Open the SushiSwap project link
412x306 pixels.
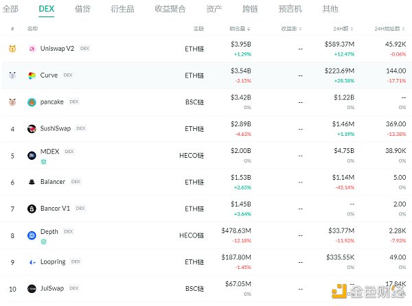(56, 128)
